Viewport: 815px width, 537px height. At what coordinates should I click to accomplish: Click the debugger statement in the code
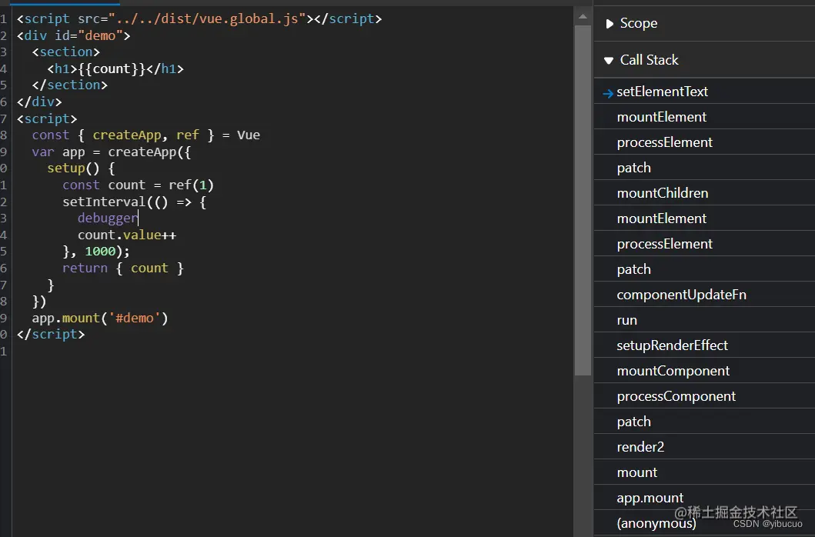108,218
